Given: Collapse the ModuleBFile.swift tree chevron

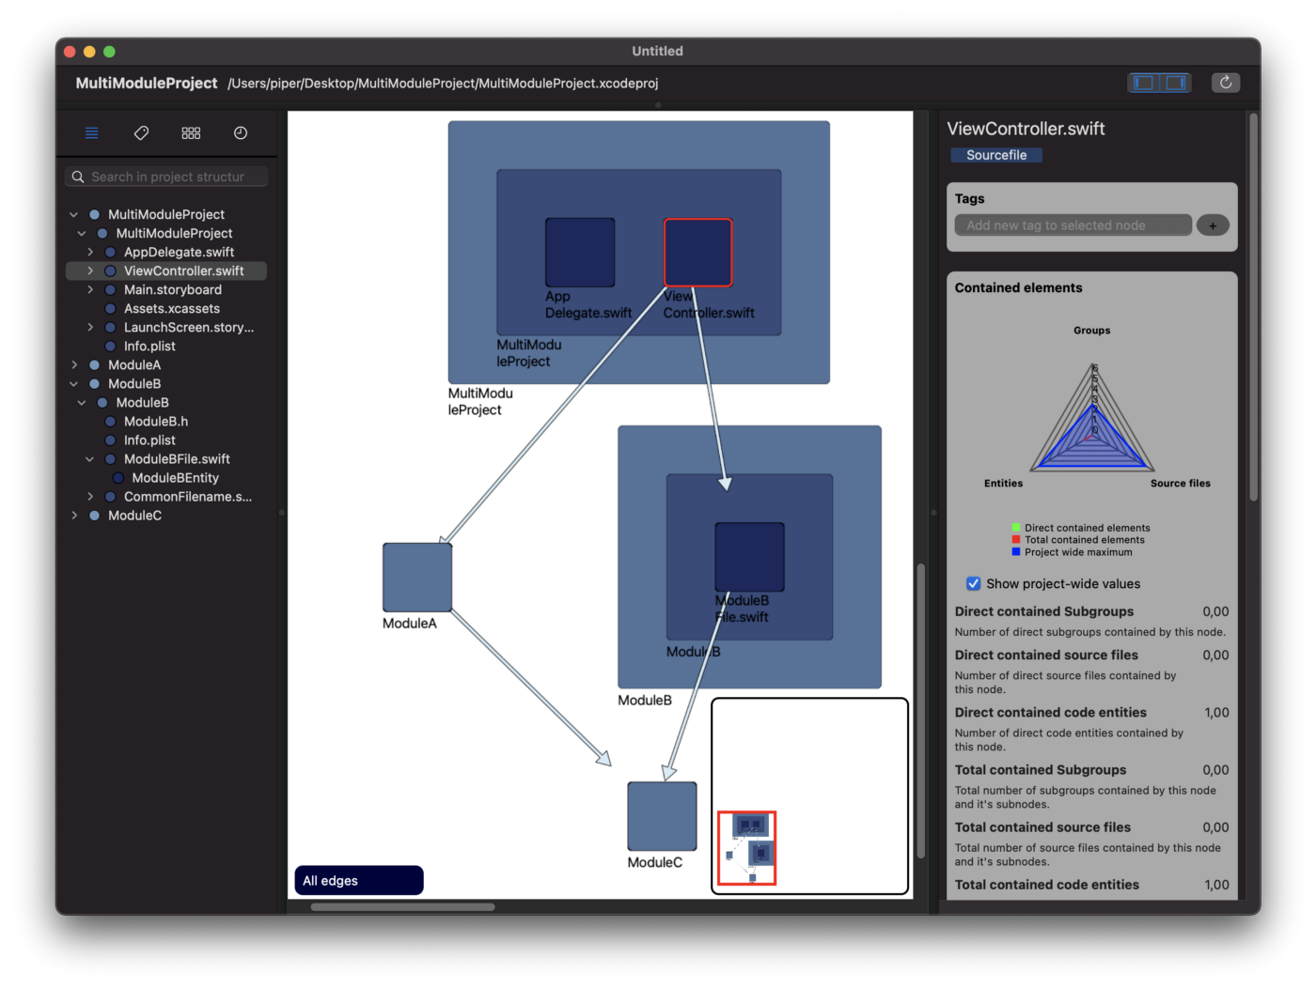Looking at the screenshot, I should (90, 458).
